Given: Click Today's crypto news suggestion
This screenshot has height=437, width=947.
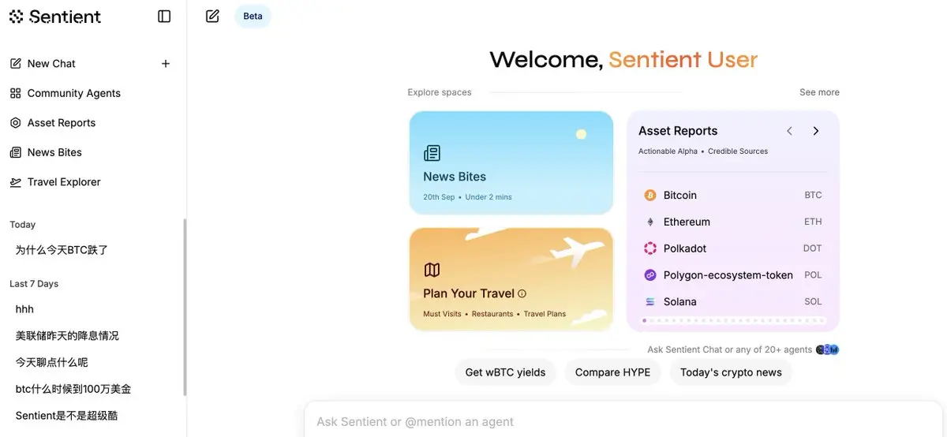Looking at the screenshot, I should click(x=731, y=372).
